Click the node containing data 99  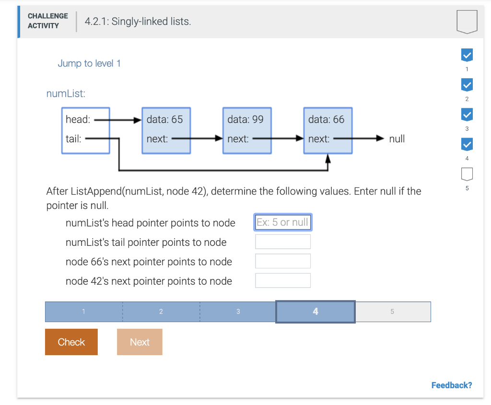(x=247, y=130)
